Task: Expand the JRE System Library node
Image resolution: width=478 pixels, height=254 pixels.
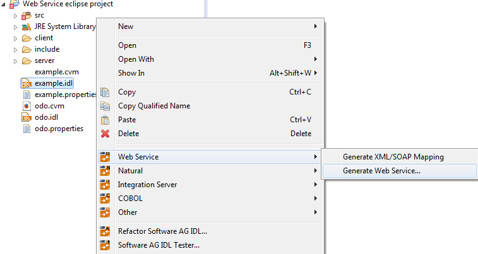Action: pos(16,27)
